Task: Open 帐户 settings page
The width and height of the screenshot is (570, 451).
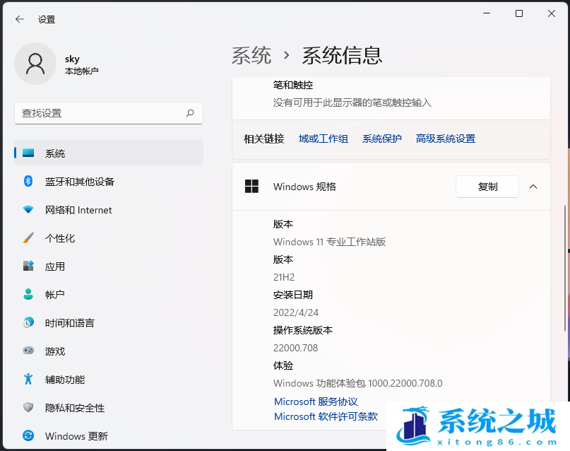Action: pos(109,295)
